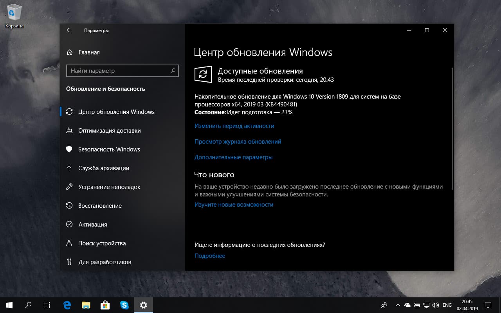
Task: Click the back arrow in Параметры
Action: click(69, 30)
